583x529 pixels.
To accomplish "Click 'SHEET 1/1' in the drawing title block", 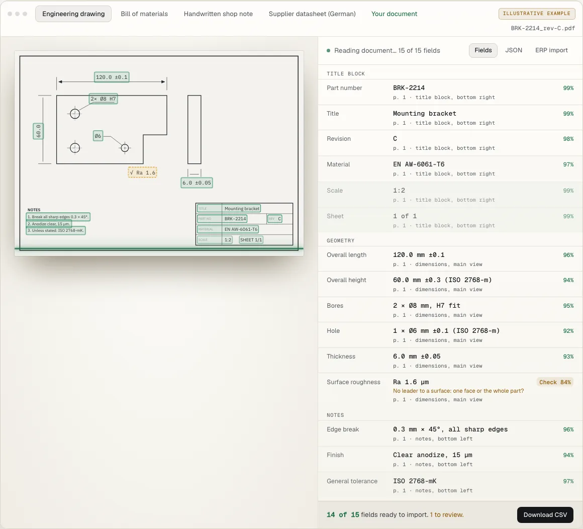I will (251, 239).
